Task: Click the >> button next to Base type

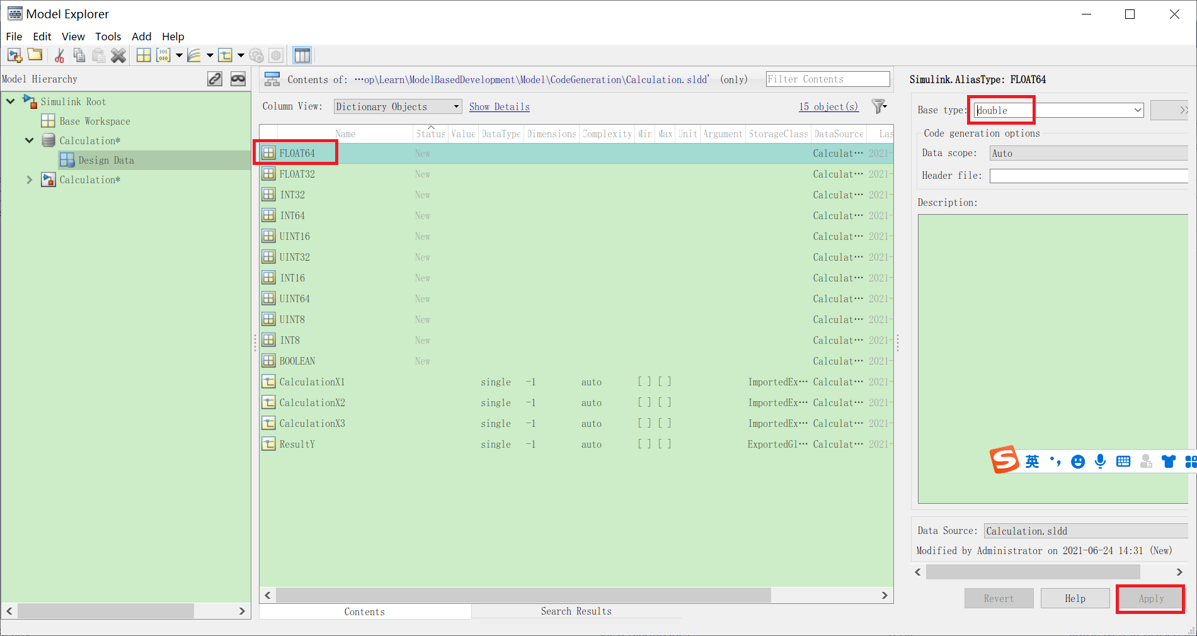Action: [x=1169, y=110]
